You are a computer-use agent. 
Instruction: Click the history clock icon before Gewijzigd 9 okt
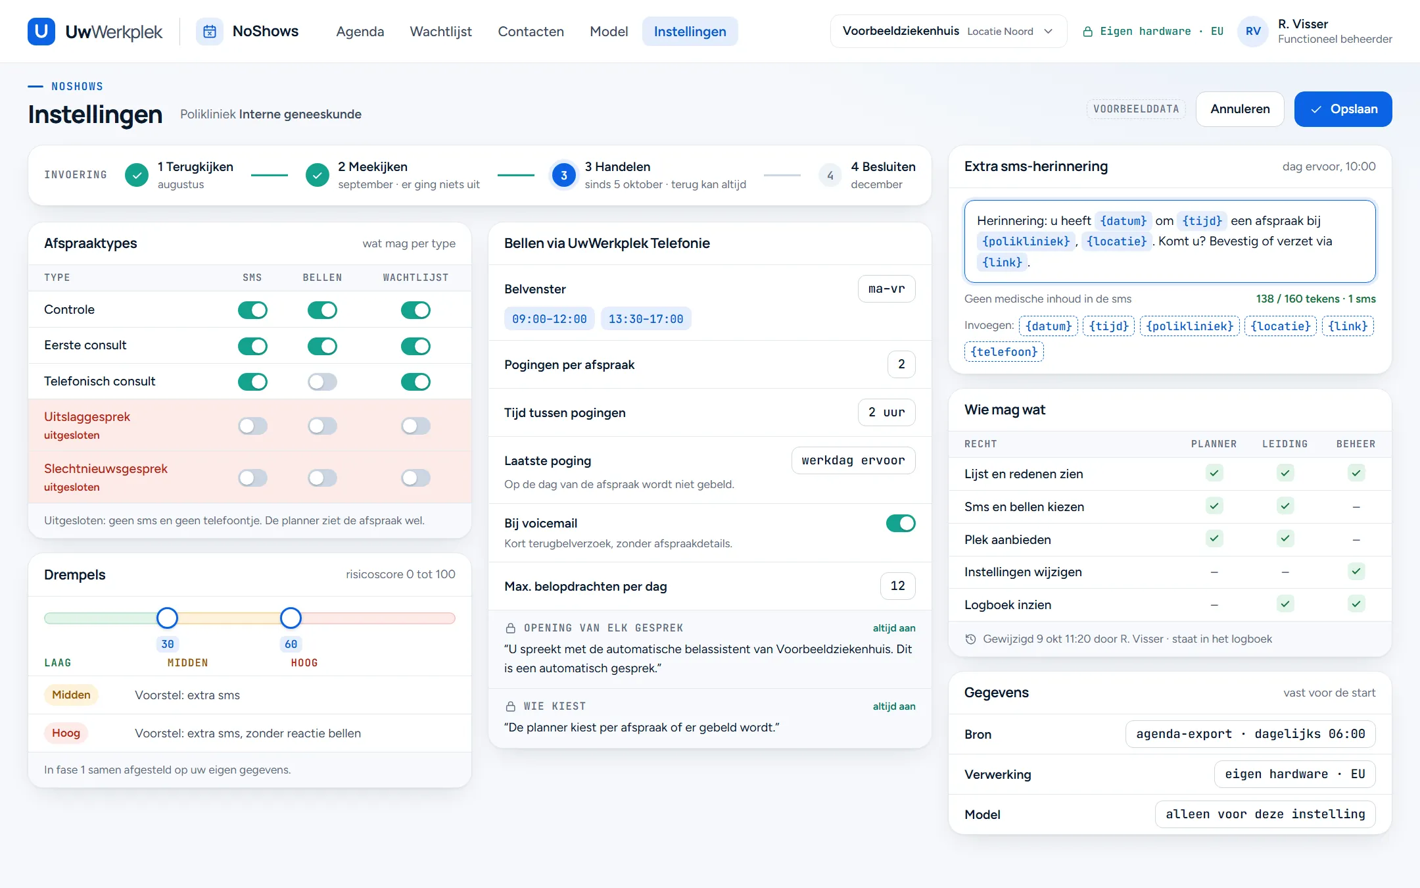pyautogui.click(x=970, y=639)
